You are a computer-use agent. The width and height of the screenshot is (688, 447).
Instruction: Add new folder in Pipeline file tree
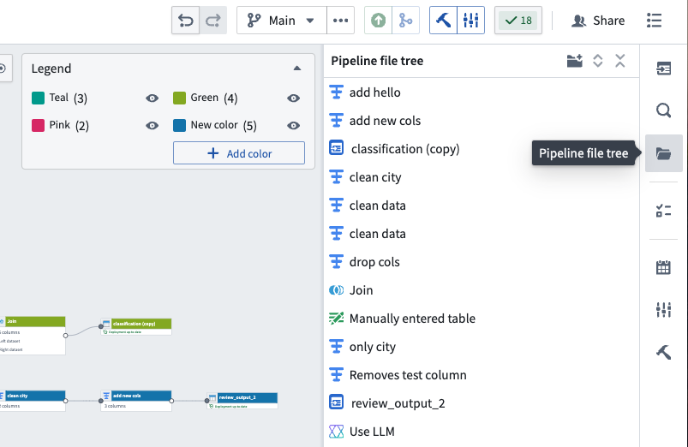click(574, 61)
